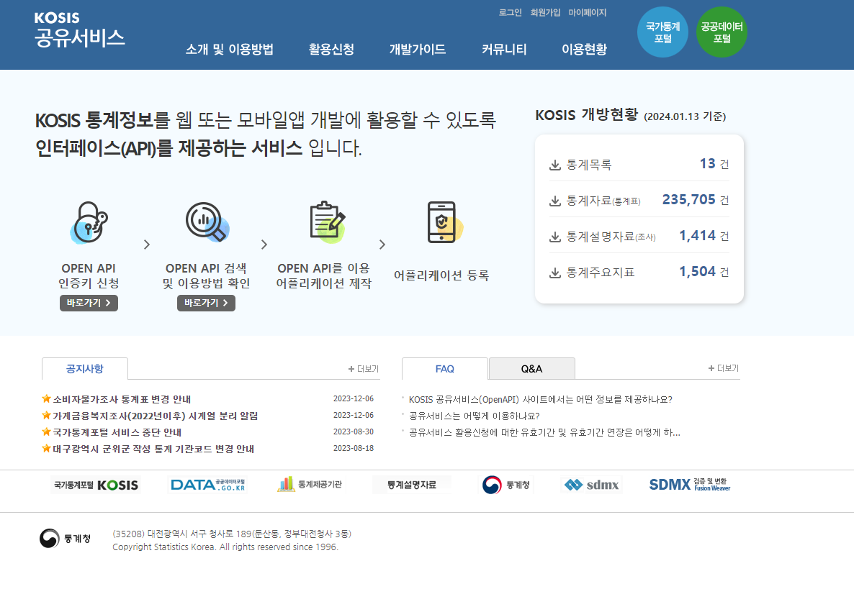This screenshot has height=589, width=854.
Task: Click the OPEN API 검색 magnifier icon
Action: coord(207,222)
